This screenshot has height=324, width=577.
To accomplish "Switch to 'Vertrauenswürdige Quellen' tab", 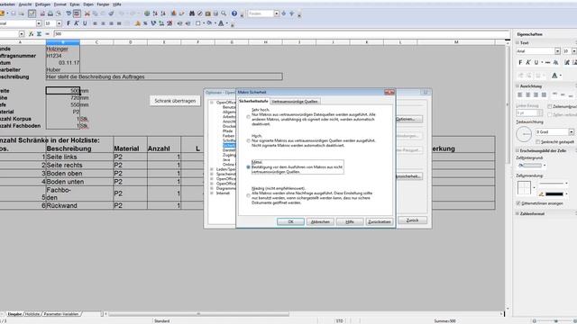I will coord(295,102).
